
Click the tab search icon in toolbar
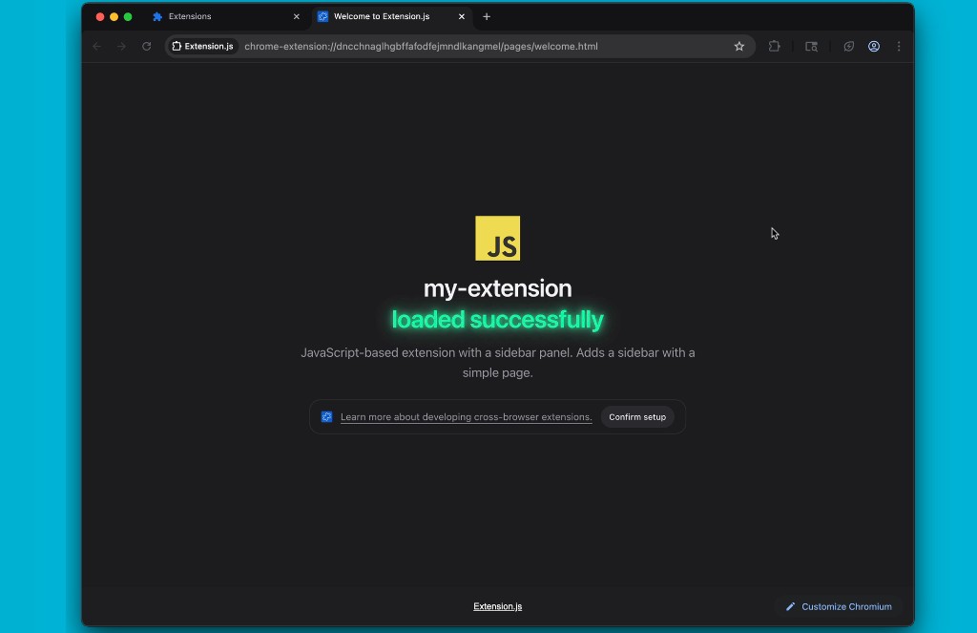(x=811, y=46)
